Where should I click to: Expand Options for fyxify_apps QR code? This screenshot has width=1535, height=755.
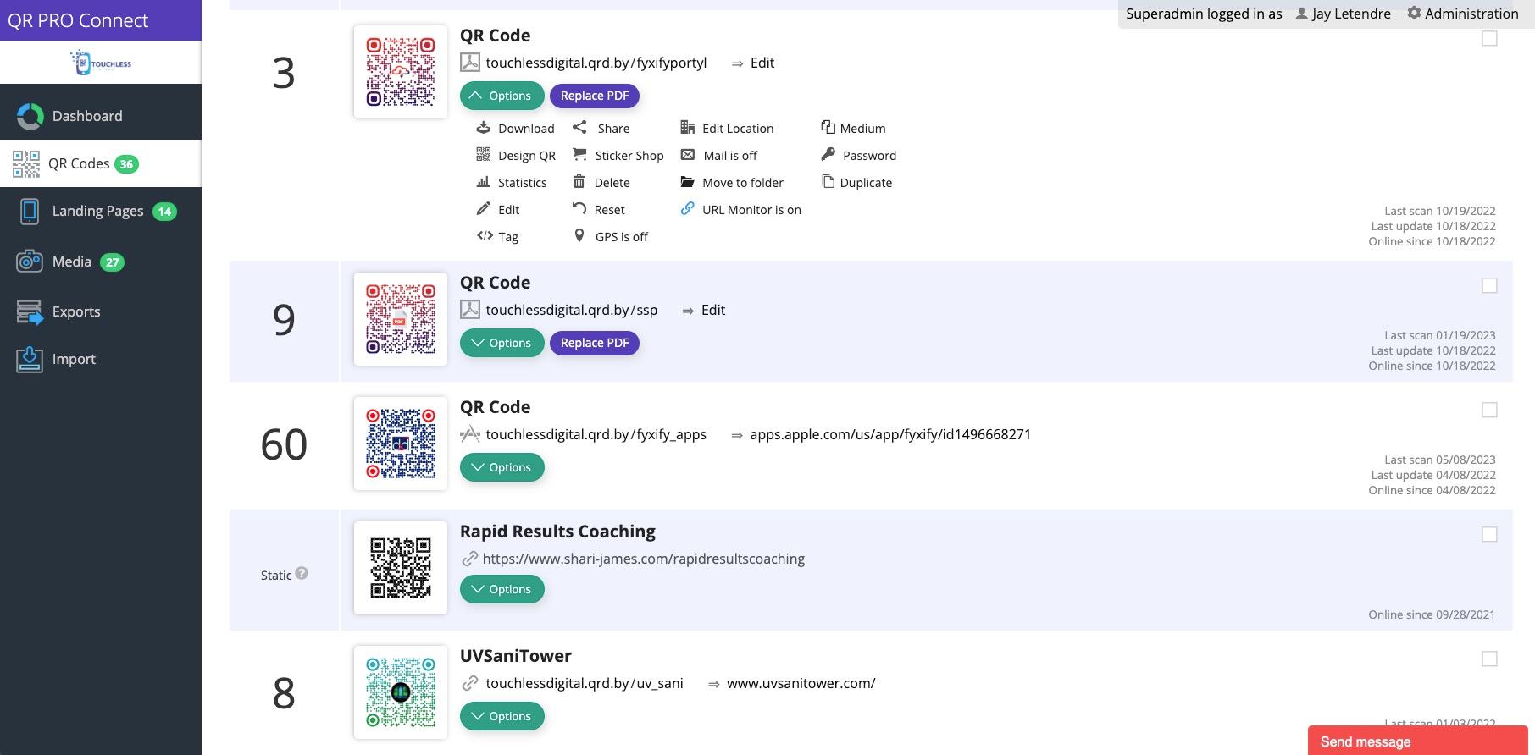pyautogui.click(x=502, y=467)
